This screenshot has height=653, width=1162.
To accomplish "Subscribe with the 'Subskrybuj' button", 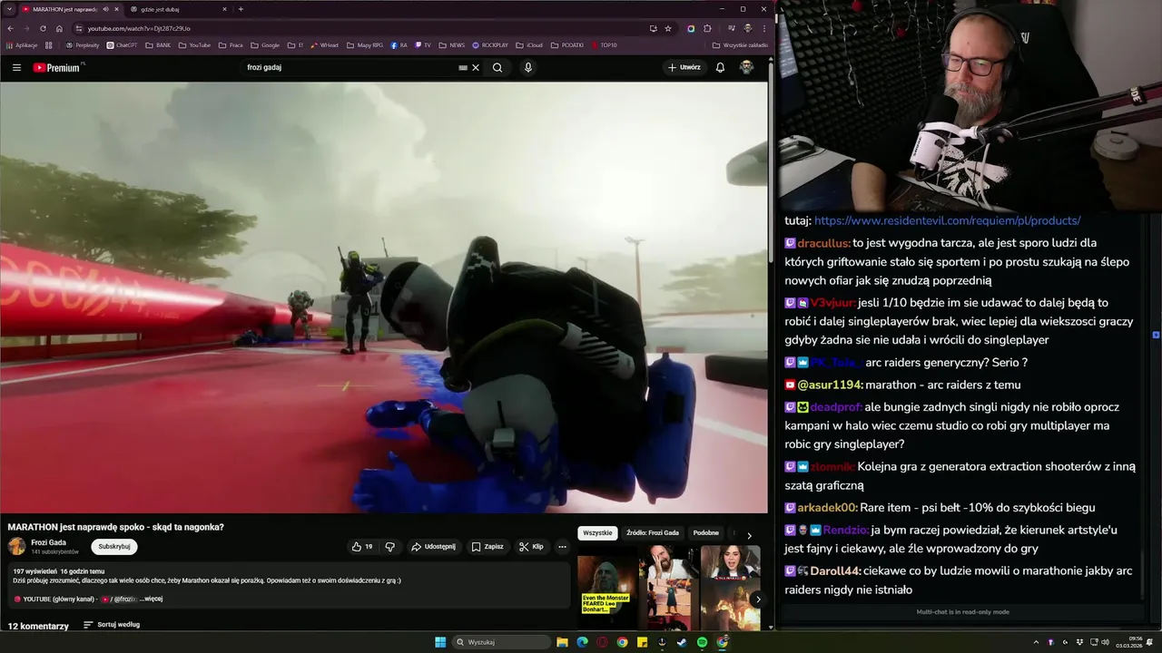I will (x=114, y=547).
